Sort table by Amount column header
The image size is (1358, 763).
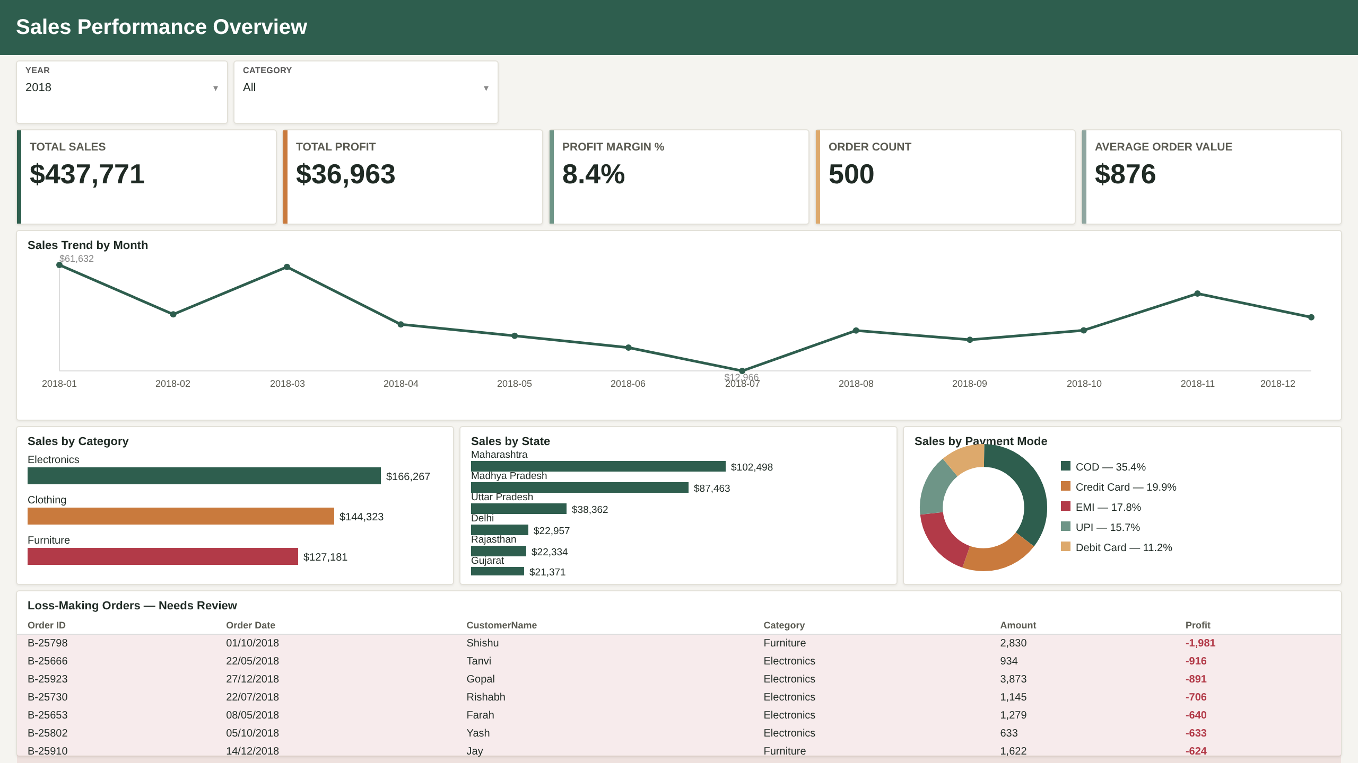point(1018,625)
